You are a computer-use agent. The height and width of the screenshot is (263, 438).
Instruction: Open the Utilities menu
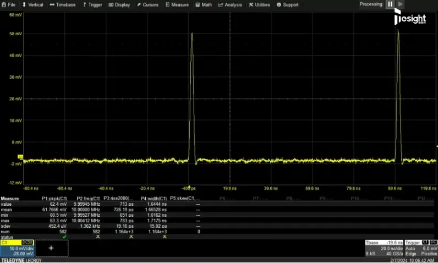(x=260, y=5)
